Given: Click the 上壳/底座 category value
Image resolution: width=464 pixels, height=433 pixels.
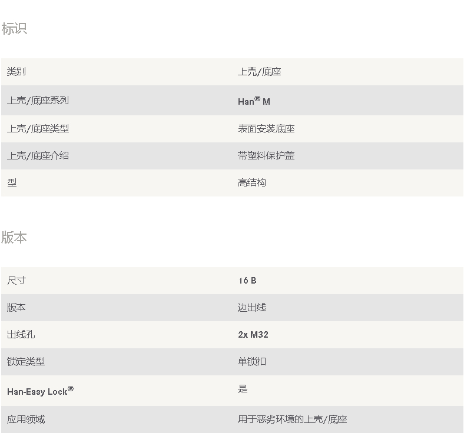Looking at the screenshot, I should (x=260, y=72).
